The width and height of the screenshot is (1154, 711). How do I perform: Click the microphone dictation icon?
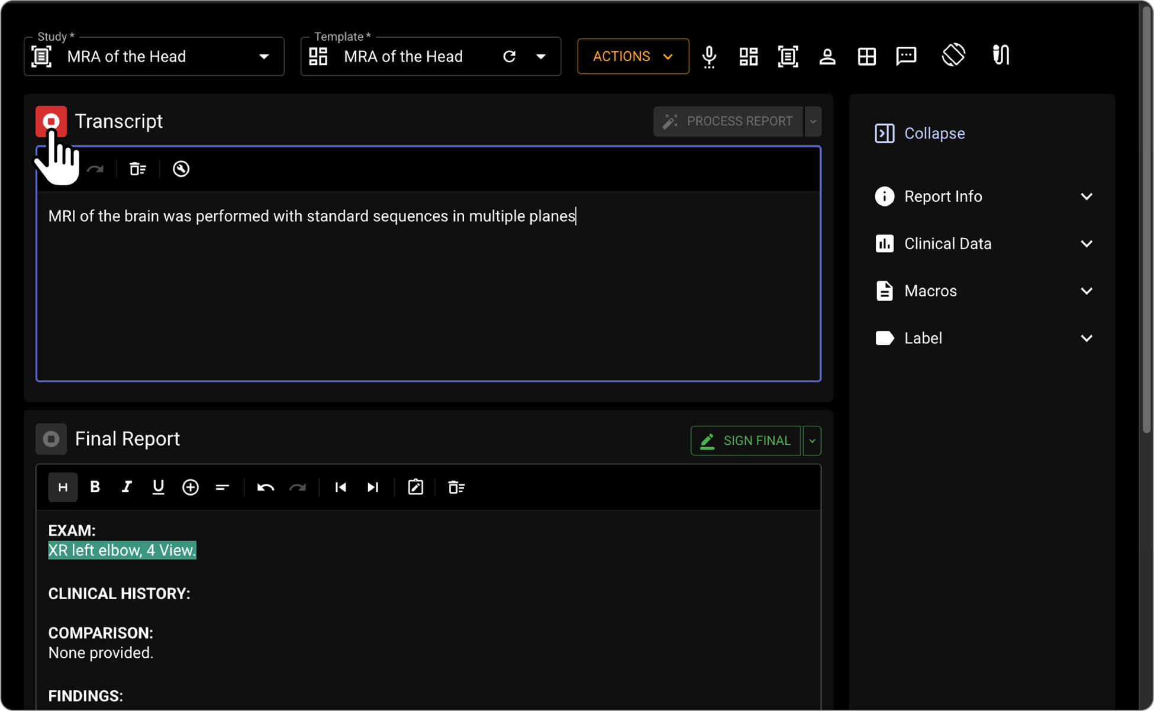point(709,57)
